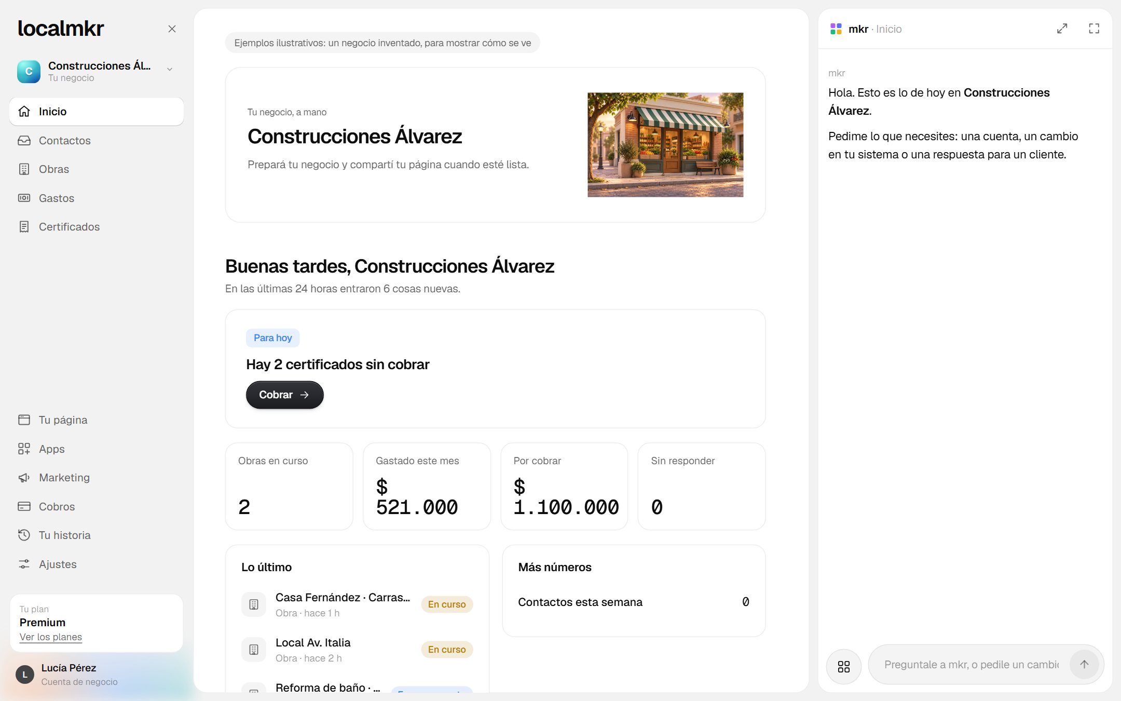
Task: Open the chat apps grid button
Action: (x=844, y=667)
